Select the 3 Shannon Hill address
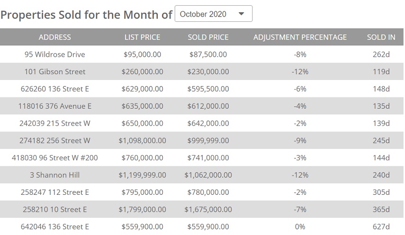This screenshot has height=235, width=405. [x=55, y=175]
